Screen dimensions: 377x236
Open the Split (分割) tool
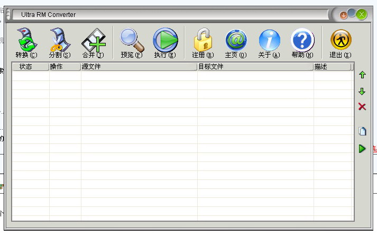[x=60, y=43]
